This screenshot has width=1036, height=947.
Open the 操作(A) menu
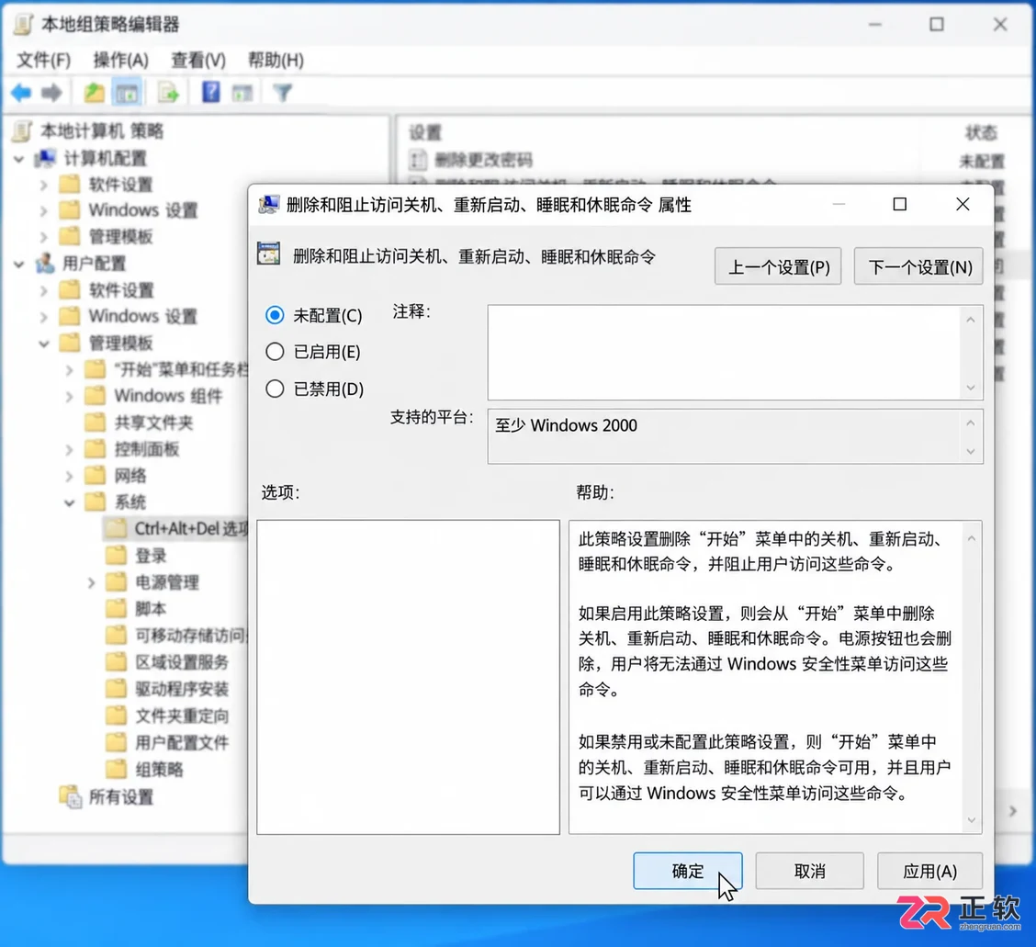pyautogui.click(x=121, y=60)
